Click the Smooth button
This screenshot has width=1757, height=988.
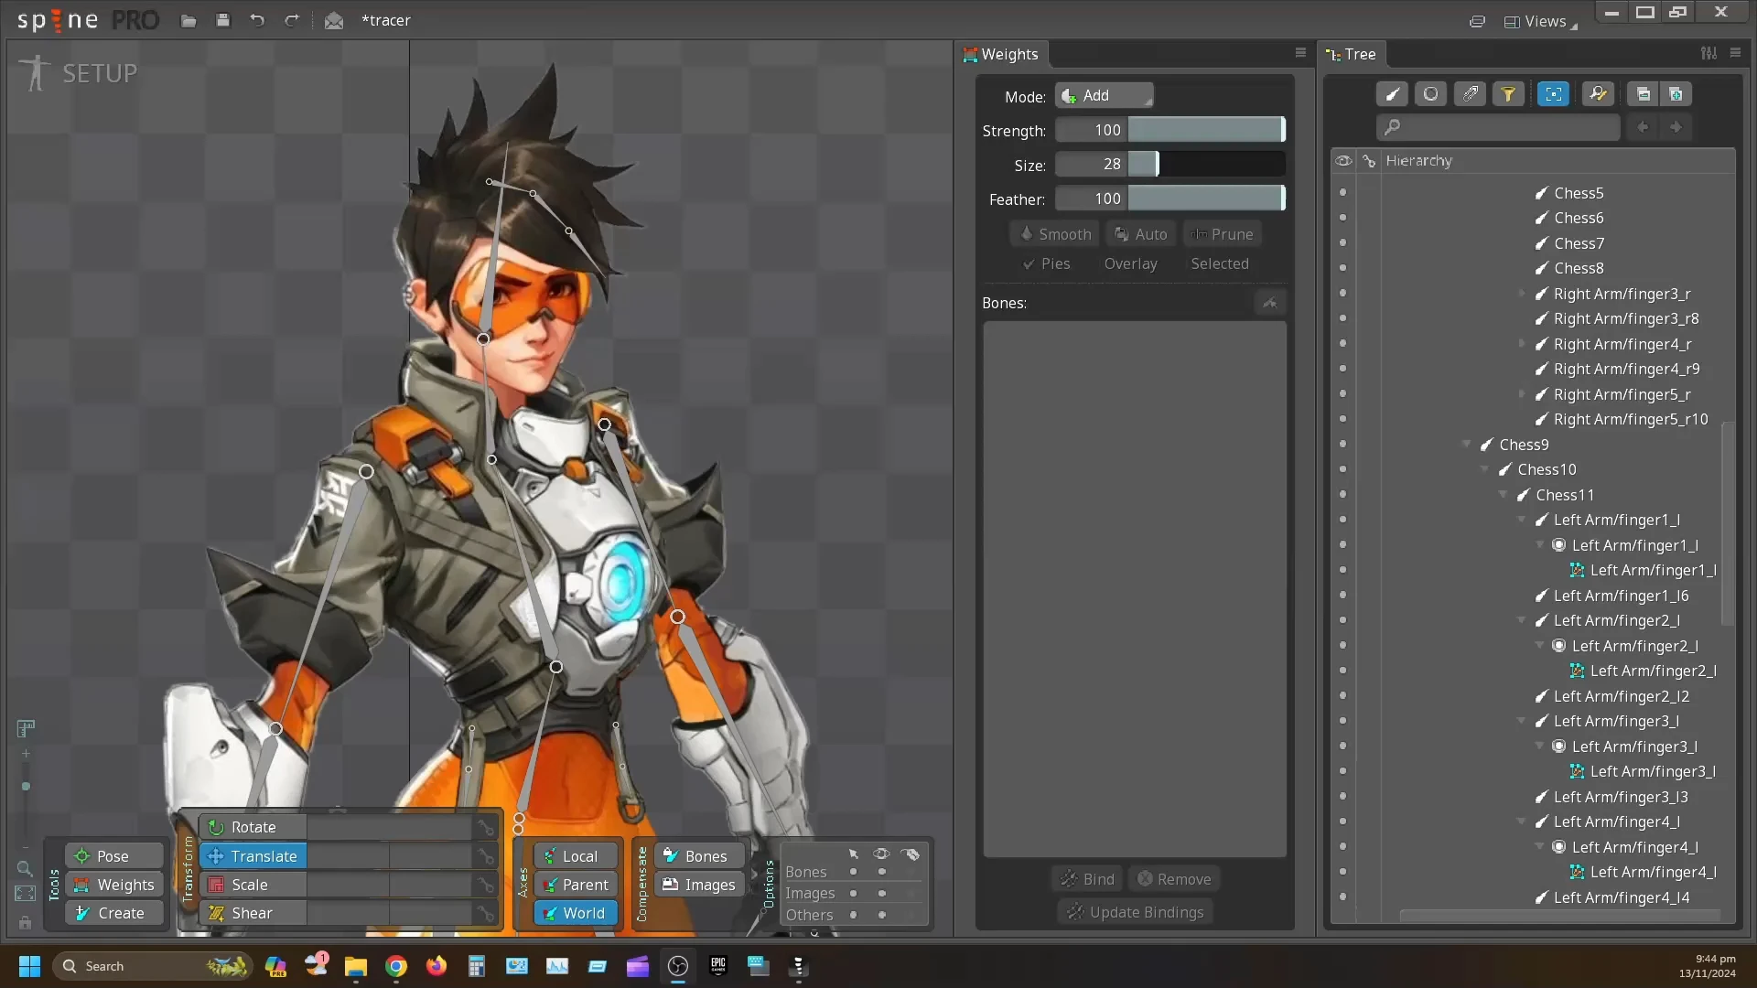[1055, 234]
